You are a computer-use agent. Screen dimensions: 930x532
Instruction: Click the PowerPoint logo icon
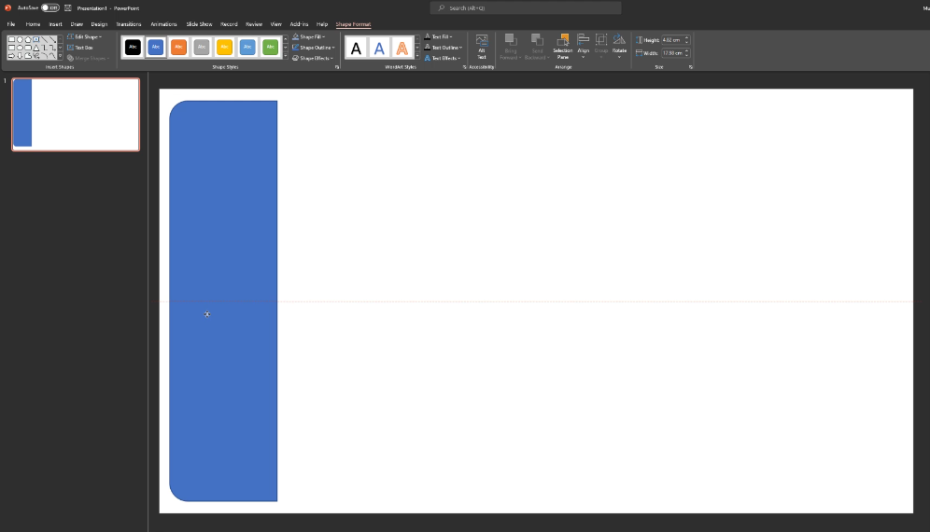coord(7,7)
